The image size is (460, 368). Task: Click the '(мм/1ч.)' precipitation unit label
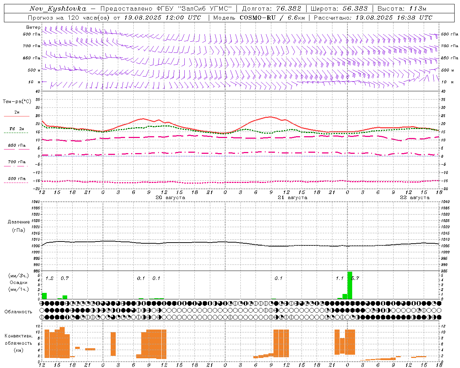18,289
